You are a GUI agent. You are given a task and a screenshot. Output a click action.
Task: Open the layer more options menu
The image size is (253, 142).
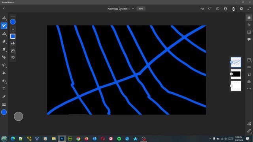point(249,89)
